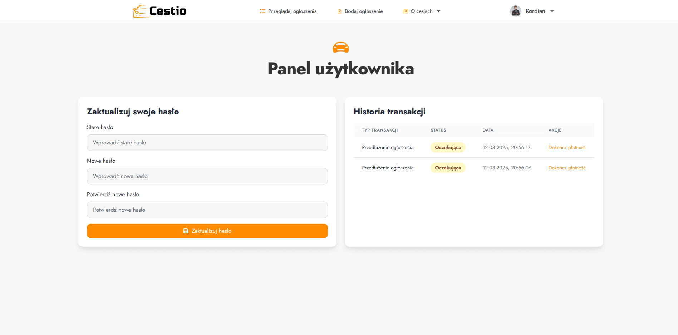Click the orange car icon above the title
Viewport: 678px width, 335px height.
point(340,48)
